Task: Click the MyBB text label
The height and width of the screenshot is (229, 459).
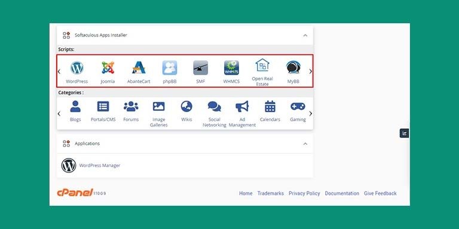Action: tap(293, 82)
